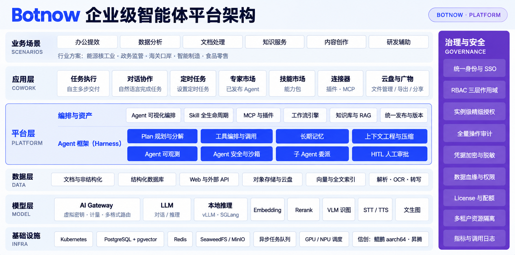Viewport: 515px width, 255px height.
Task: Select the Skill 全生命周期 box
Action: 209,115
